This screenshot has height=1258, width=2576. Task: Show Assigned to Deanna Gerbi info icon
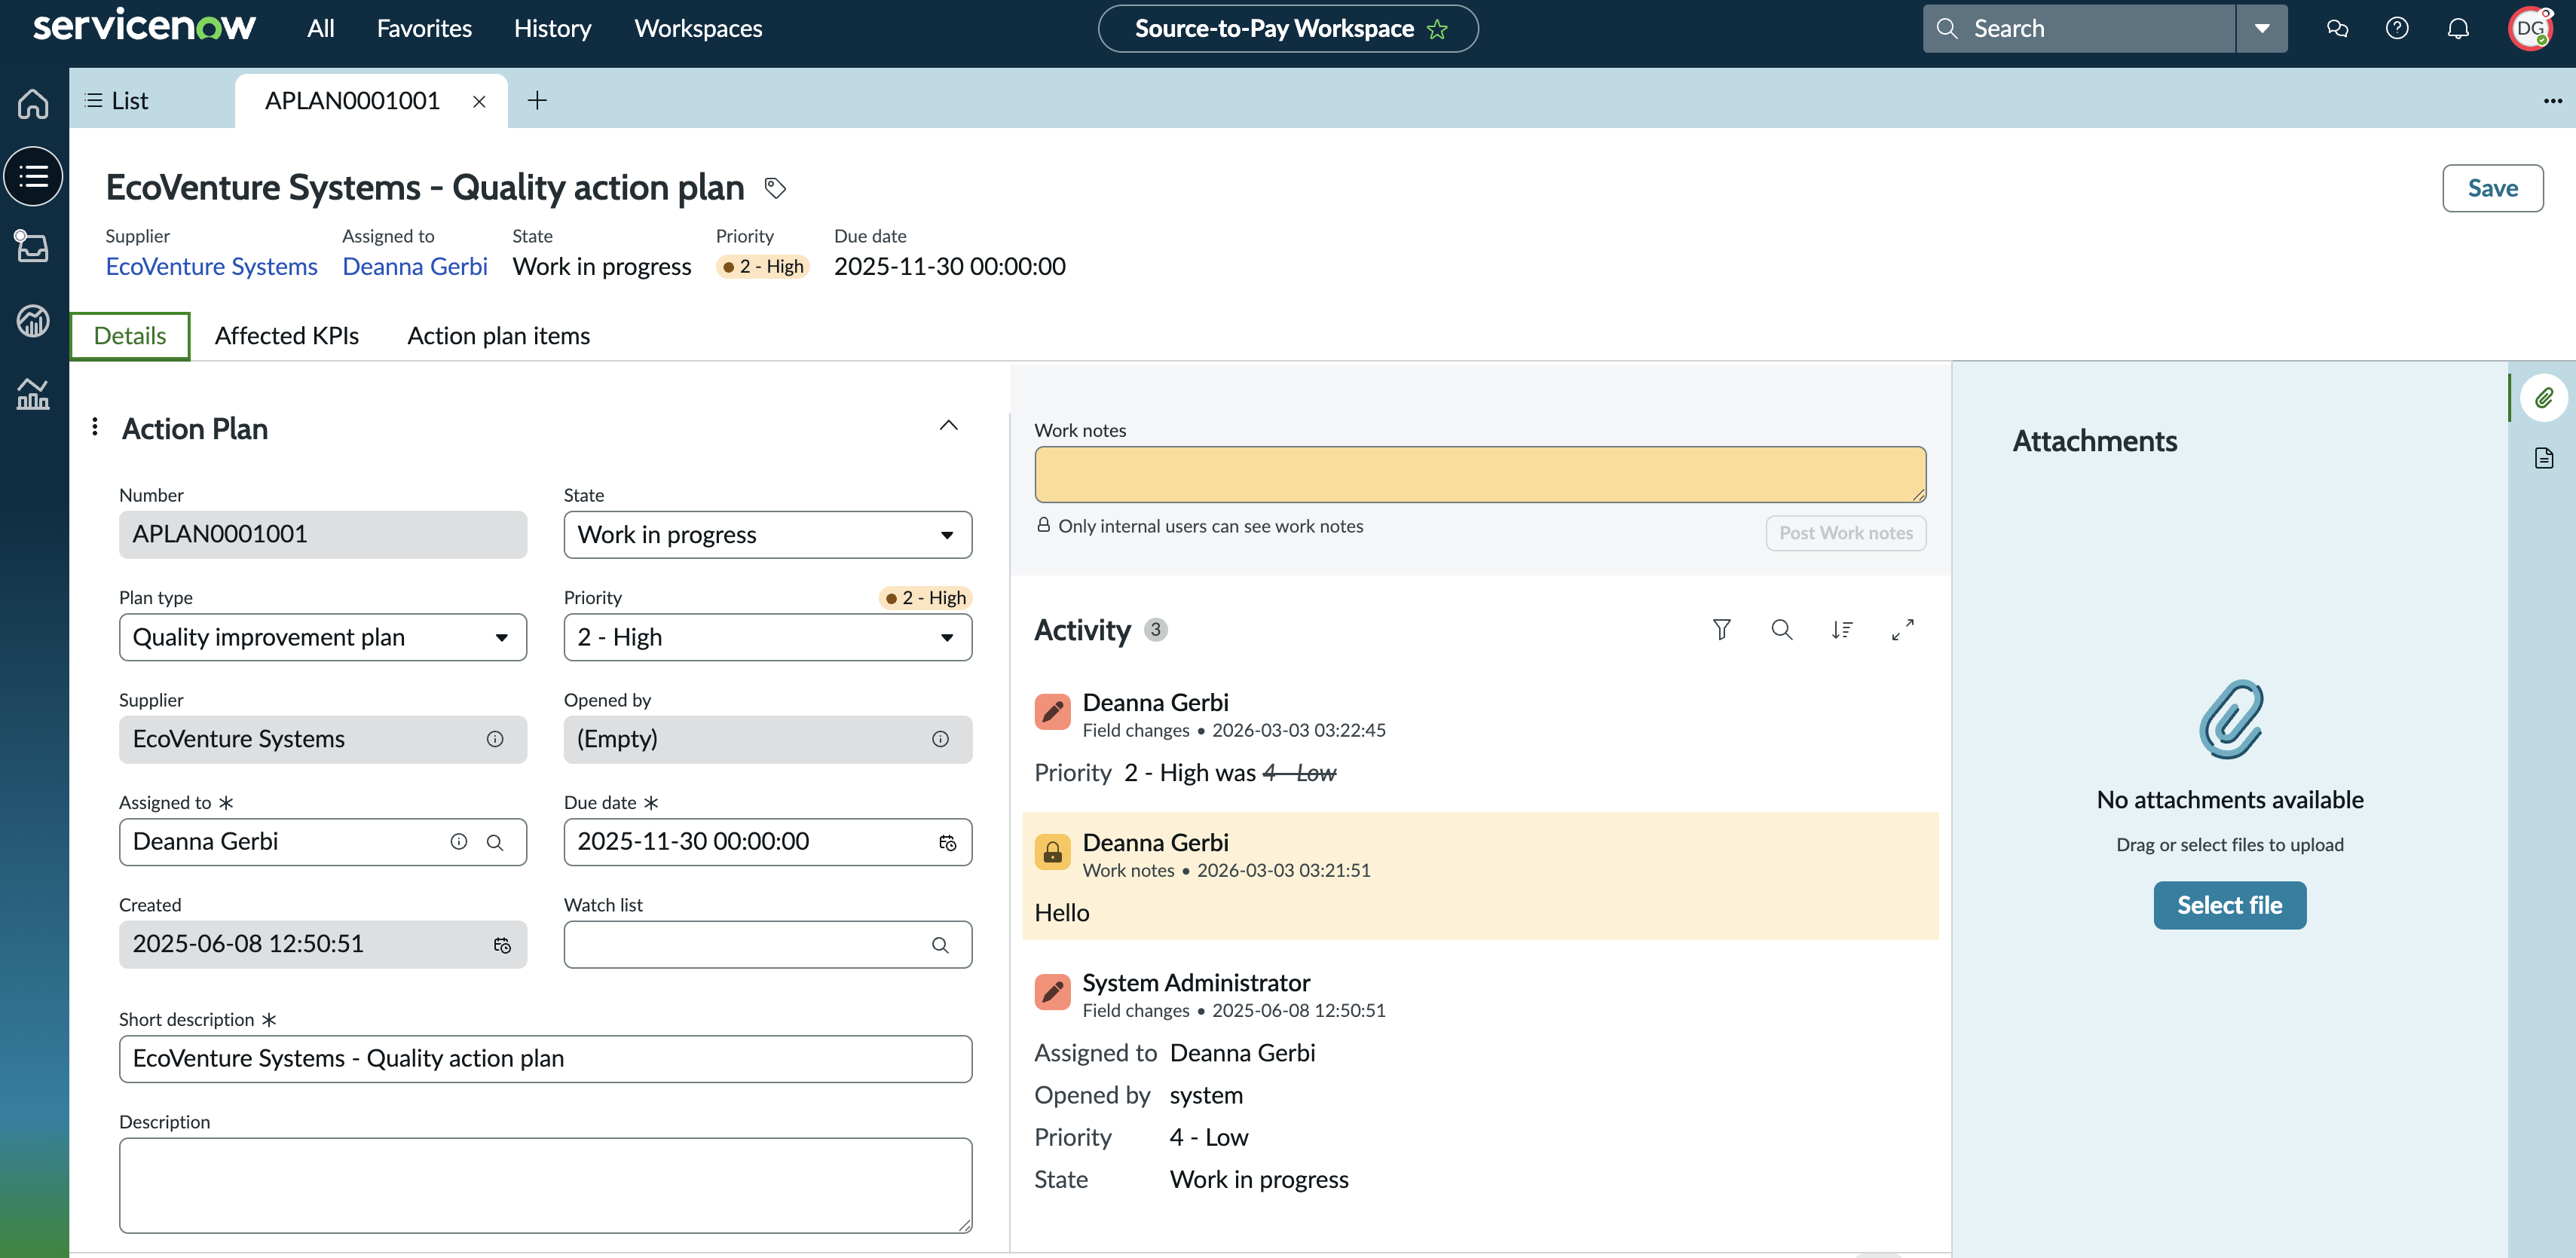(x=459, y=841)
